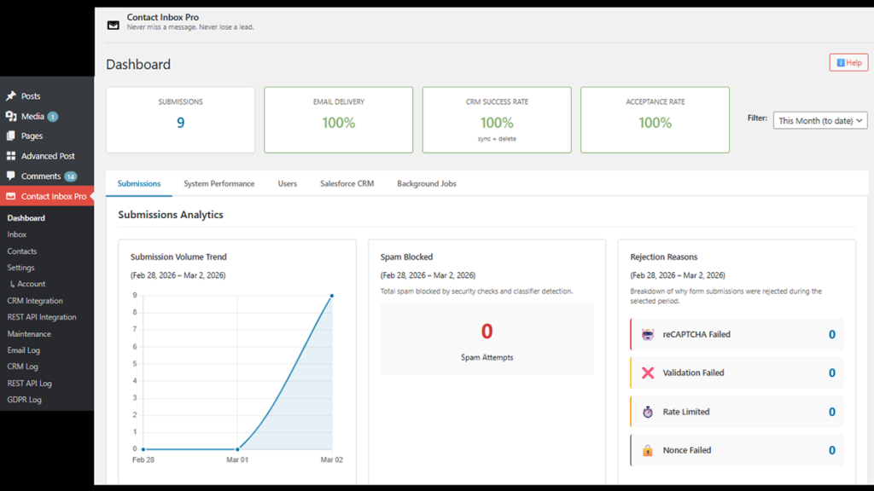The image size is (874, 491).
Task: Select the Background Jobs tab
Action: [426, 183]
